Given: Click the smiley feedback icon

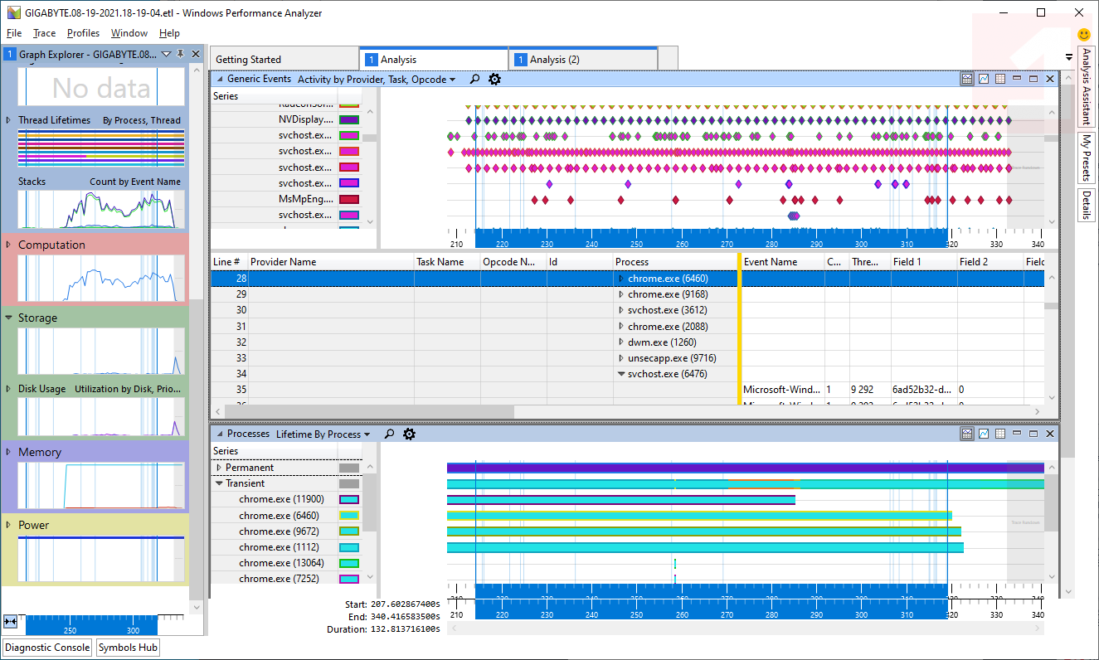Looking at the screenshot, I should [1084, 35].
